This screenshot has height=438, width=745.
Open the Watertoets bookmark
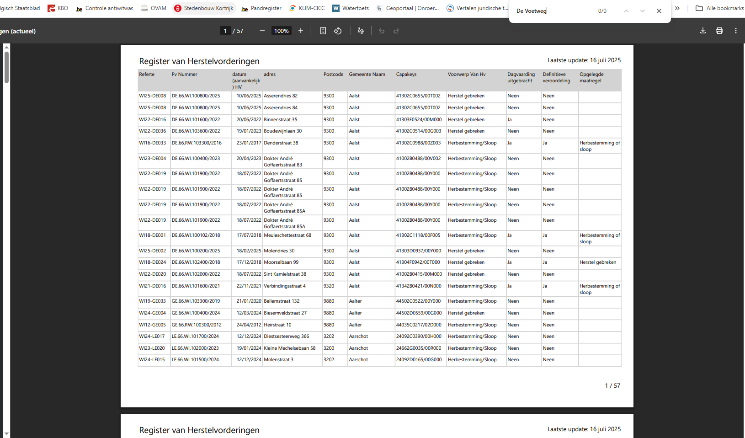351,8
